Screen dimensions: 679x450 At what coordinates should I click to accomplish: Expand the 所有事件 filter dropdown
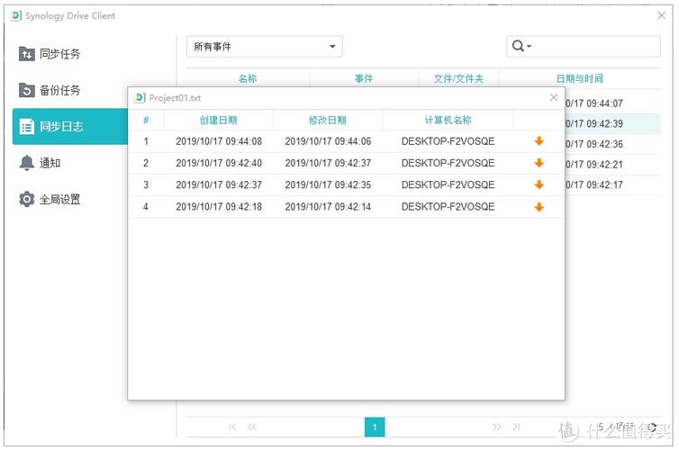[264, 47]
